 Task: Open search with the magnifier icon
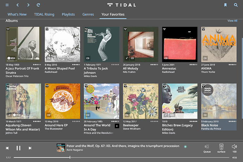236,5
